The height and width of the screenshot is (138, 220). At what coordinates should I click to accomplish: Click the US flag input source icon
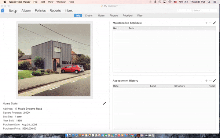point(175,2)
